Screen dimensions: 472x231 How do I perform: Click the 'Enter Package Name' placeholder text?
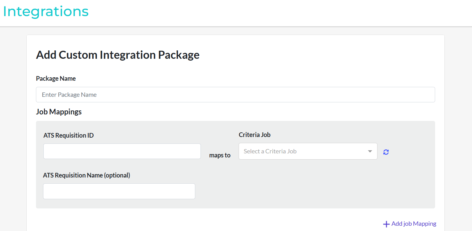pos(69,95)
